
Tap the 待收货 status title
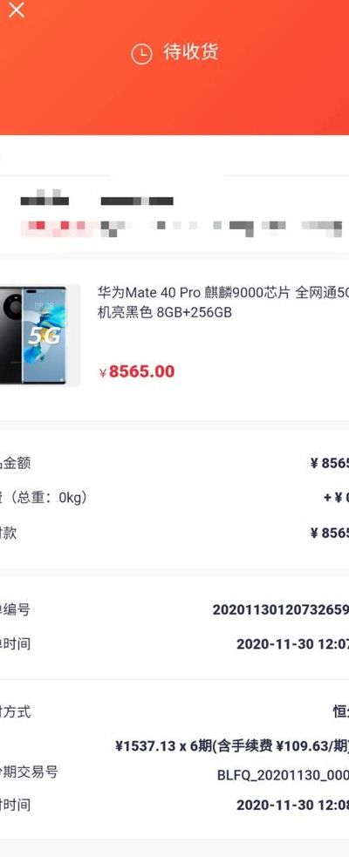click(x=191, y=52)
